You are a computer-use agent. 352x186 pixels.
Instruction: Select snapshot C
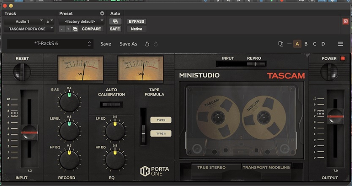314,44
